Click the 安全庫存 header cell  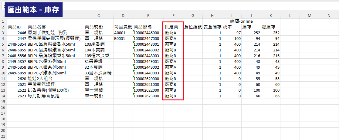212,27
